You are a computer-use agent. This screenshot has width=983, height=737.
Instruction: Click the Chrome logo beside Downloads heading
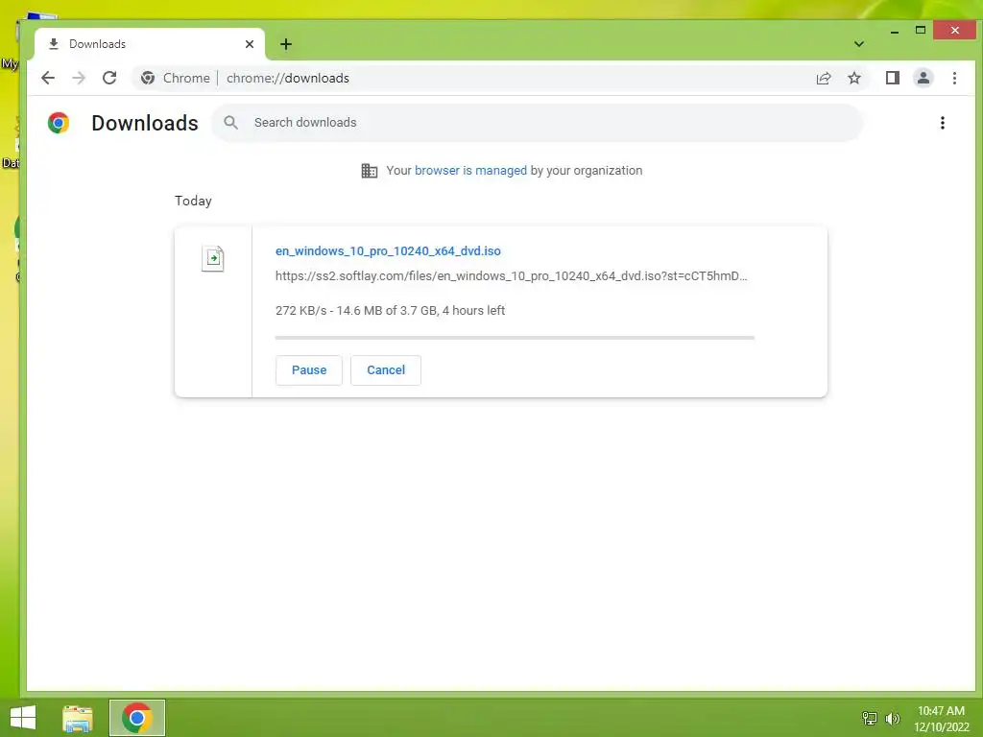pyautogui.click(x=59, y=123)
